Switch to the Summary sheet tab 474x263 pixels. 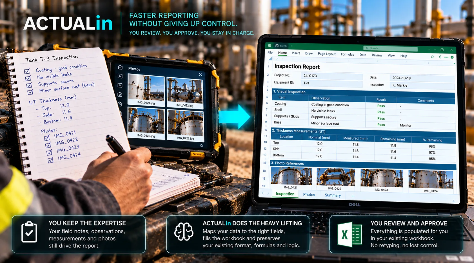pyautogui.click(x=333, y=195)
